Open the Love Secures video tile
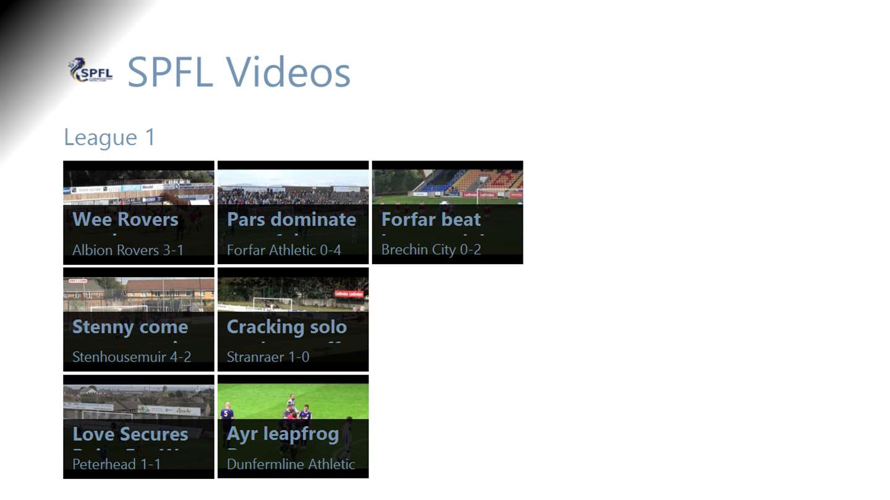The image size is (890, 500). click(138, 427)
